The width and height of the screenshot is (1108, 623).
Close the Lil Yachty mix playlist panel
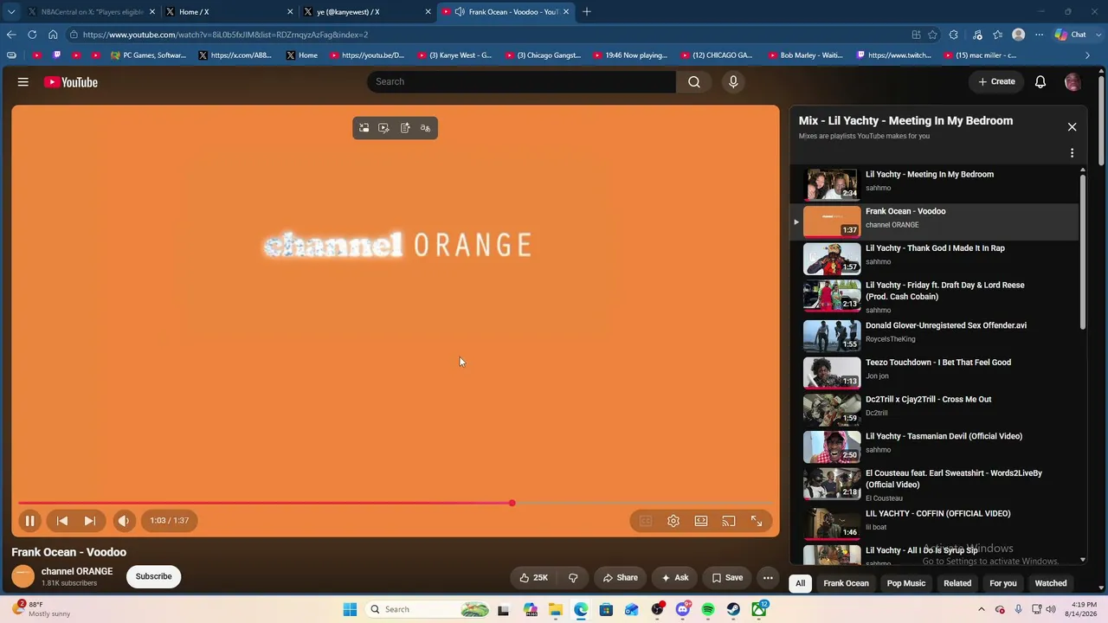pos(1072,127)
